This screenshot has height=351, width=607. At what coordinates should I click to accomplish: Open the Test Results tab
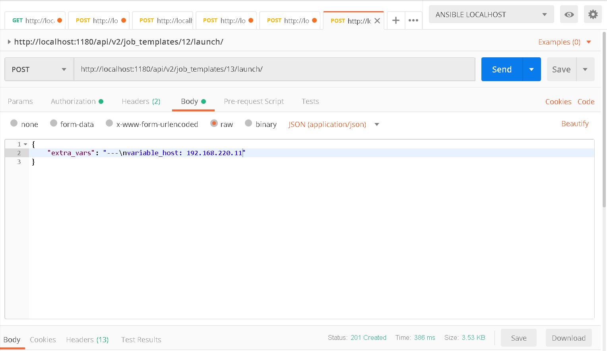(141, 340)
